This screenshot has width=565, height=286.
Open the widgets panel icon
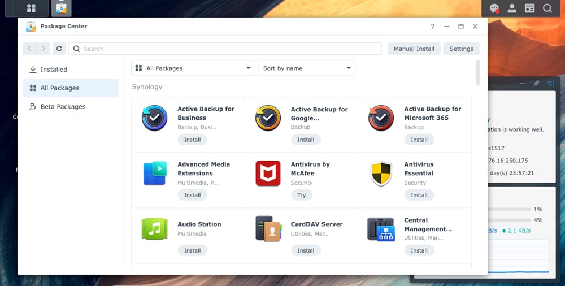(x=529, y=8)
